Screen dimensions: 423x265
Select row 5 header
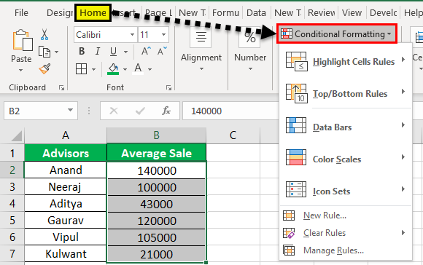coord(12,221)
